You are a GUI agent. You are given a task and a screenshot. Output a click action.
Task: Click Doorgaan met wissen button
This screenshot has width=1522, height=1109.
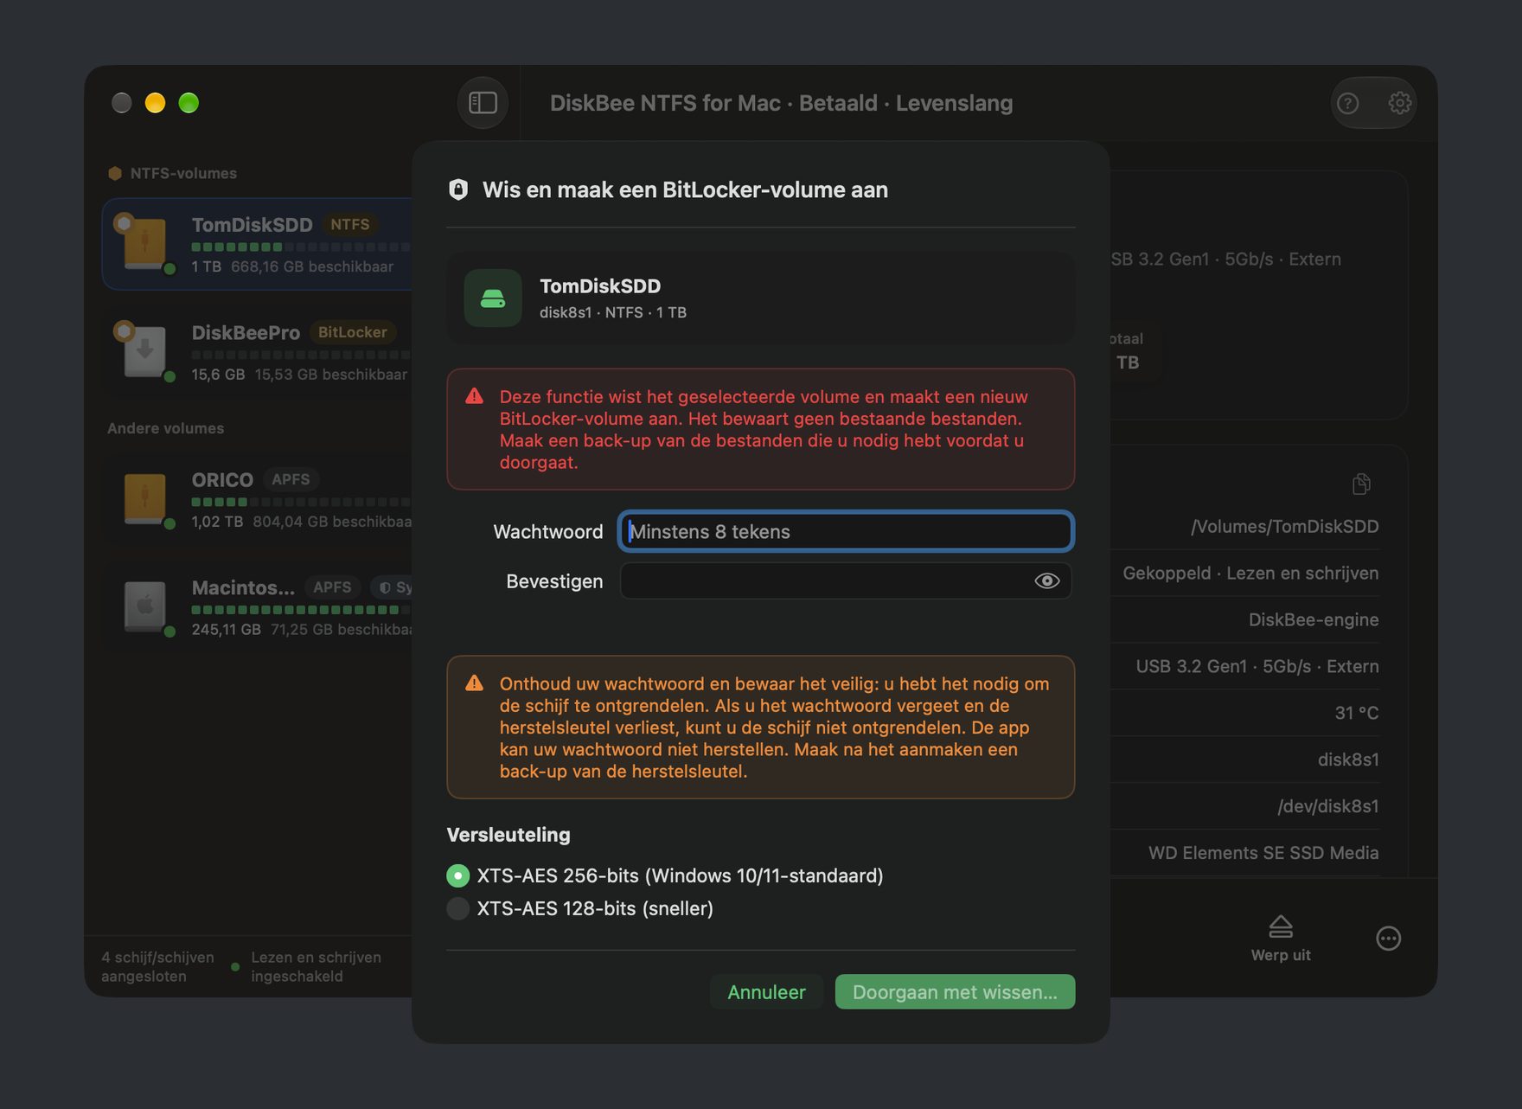point(955,992)
